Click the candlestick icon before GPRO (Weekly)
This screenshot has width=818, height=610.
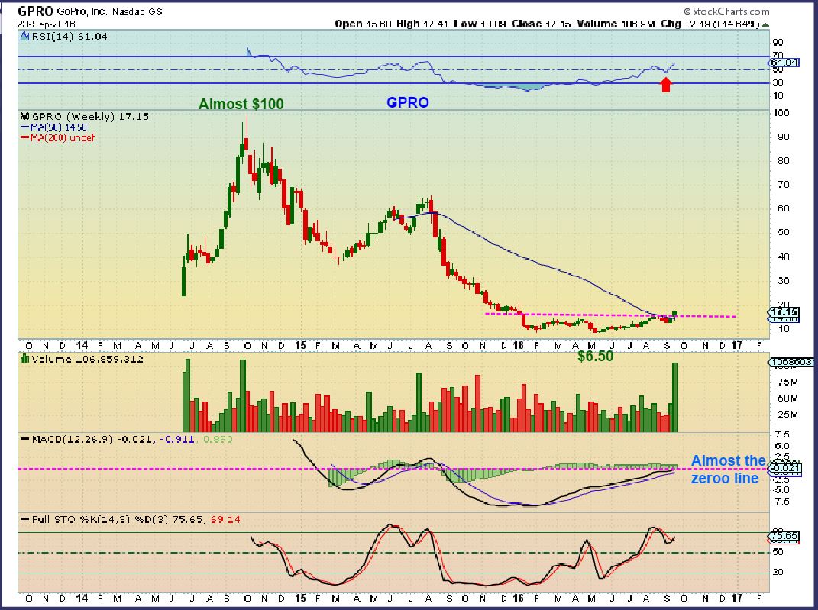24,116
